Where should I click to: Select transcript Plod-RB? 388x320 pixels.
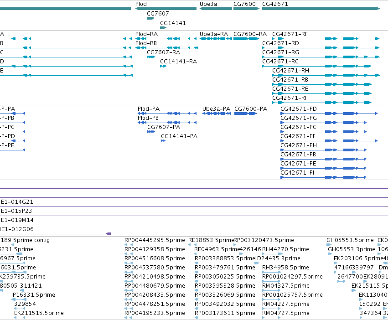146,43
